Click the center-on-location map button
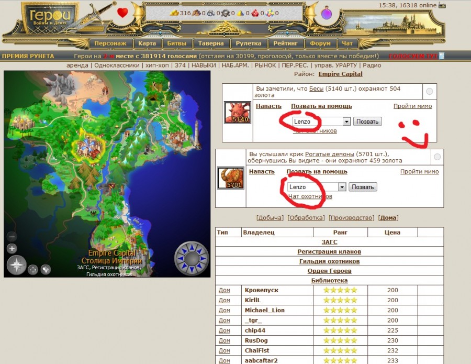Image resolution: width=471 pixels, height=364 pixels. 33,270
